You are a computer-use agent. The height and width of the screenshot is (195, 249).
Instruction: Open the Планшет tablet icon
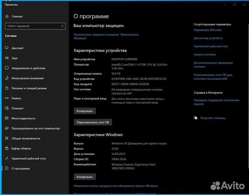7,108
